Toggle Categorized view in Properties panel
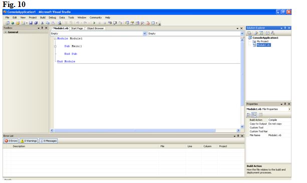Screen dimensions: 307x183 (x=248, y=115)
